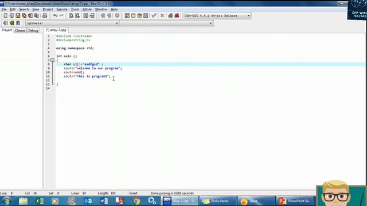Image resolution: width=367 pixels, height=206 pixels.
Task: Open Word from the taskbar
Action: [x=104, y=201]
